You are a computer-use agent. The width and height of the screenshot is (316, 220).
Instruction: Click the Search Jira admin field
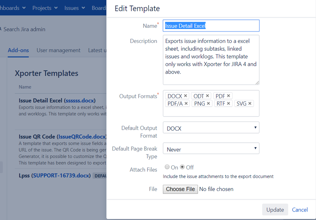[x=24, y=29]
